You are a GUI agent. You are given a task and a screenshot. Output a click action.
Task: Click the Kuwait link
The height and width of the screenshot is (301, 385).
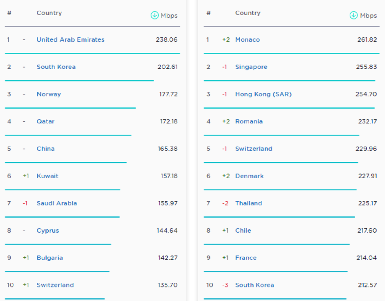click(x=47, y=176)
